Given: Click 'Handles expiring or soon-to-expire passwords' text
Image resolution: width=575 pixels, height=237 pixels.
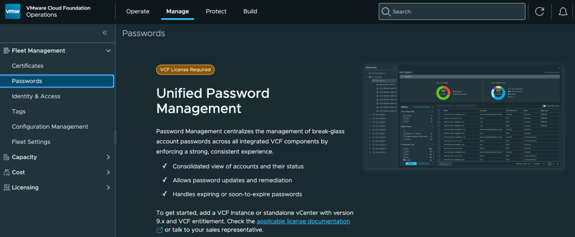Looking at the screenshot, I should 237,194.
